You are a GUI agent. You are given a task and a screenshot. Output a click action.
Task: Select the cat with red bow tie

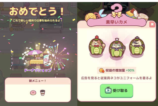coord(97,46)
